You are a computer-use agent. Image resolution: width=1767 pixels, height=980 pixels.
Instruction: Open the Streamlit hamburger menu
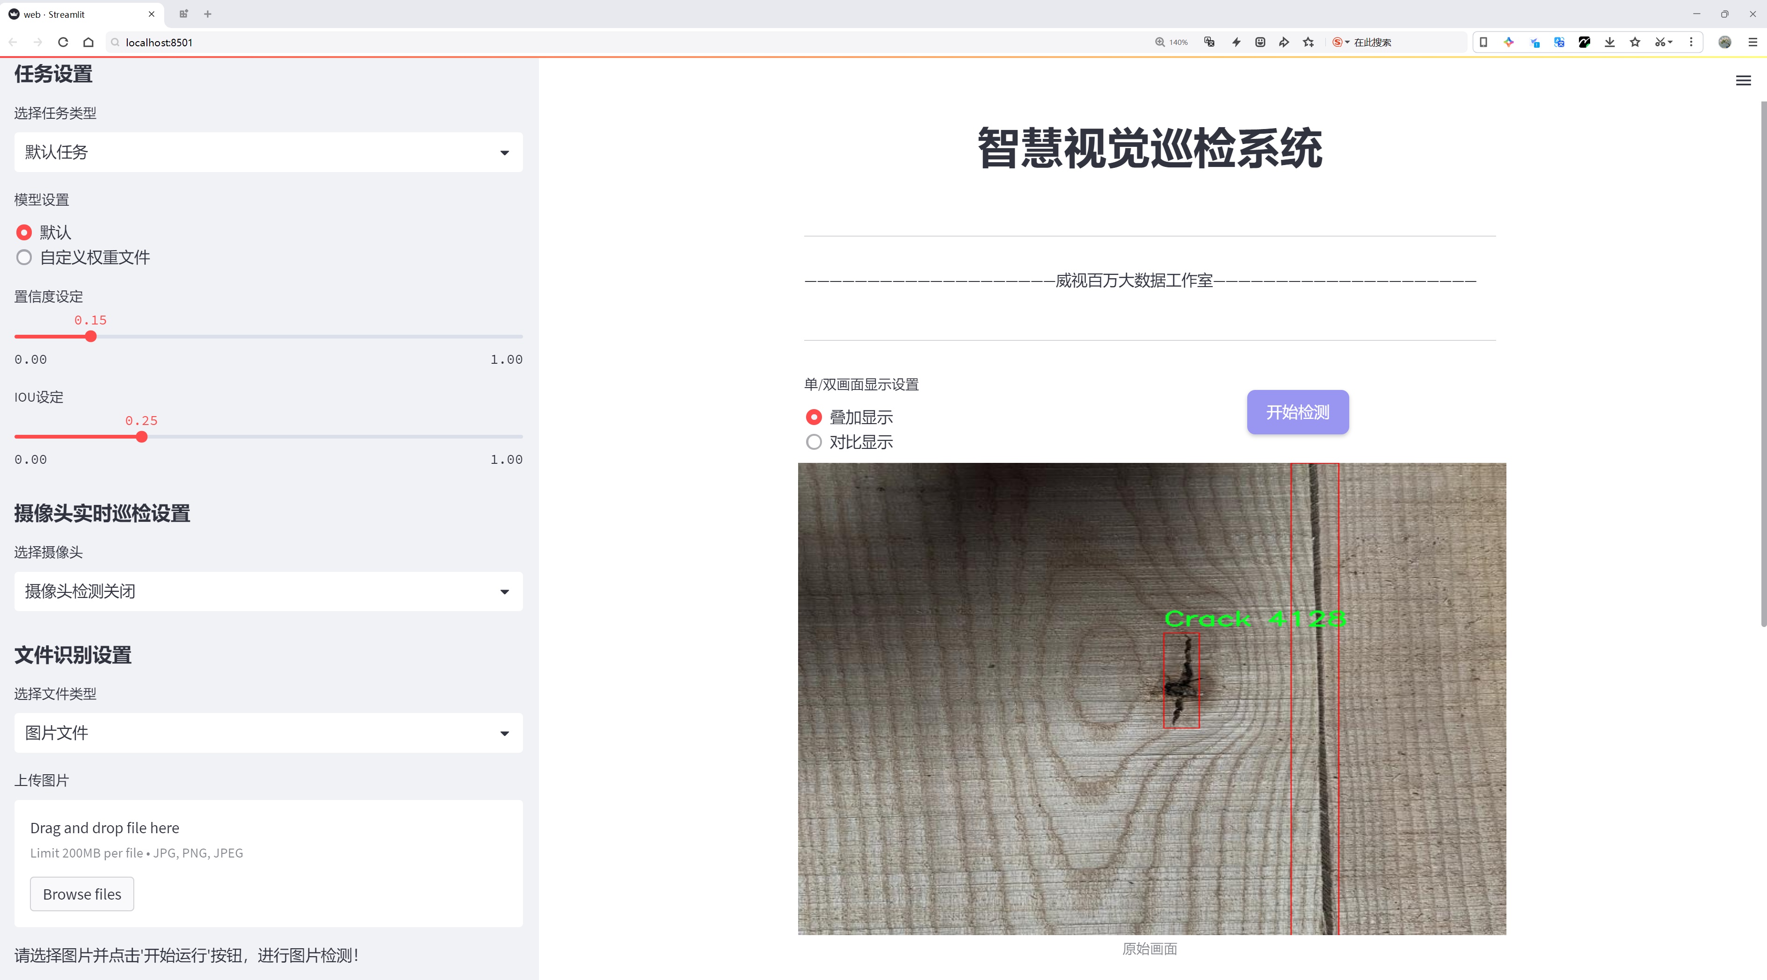pyautogui.click(x=1743, y=81)
